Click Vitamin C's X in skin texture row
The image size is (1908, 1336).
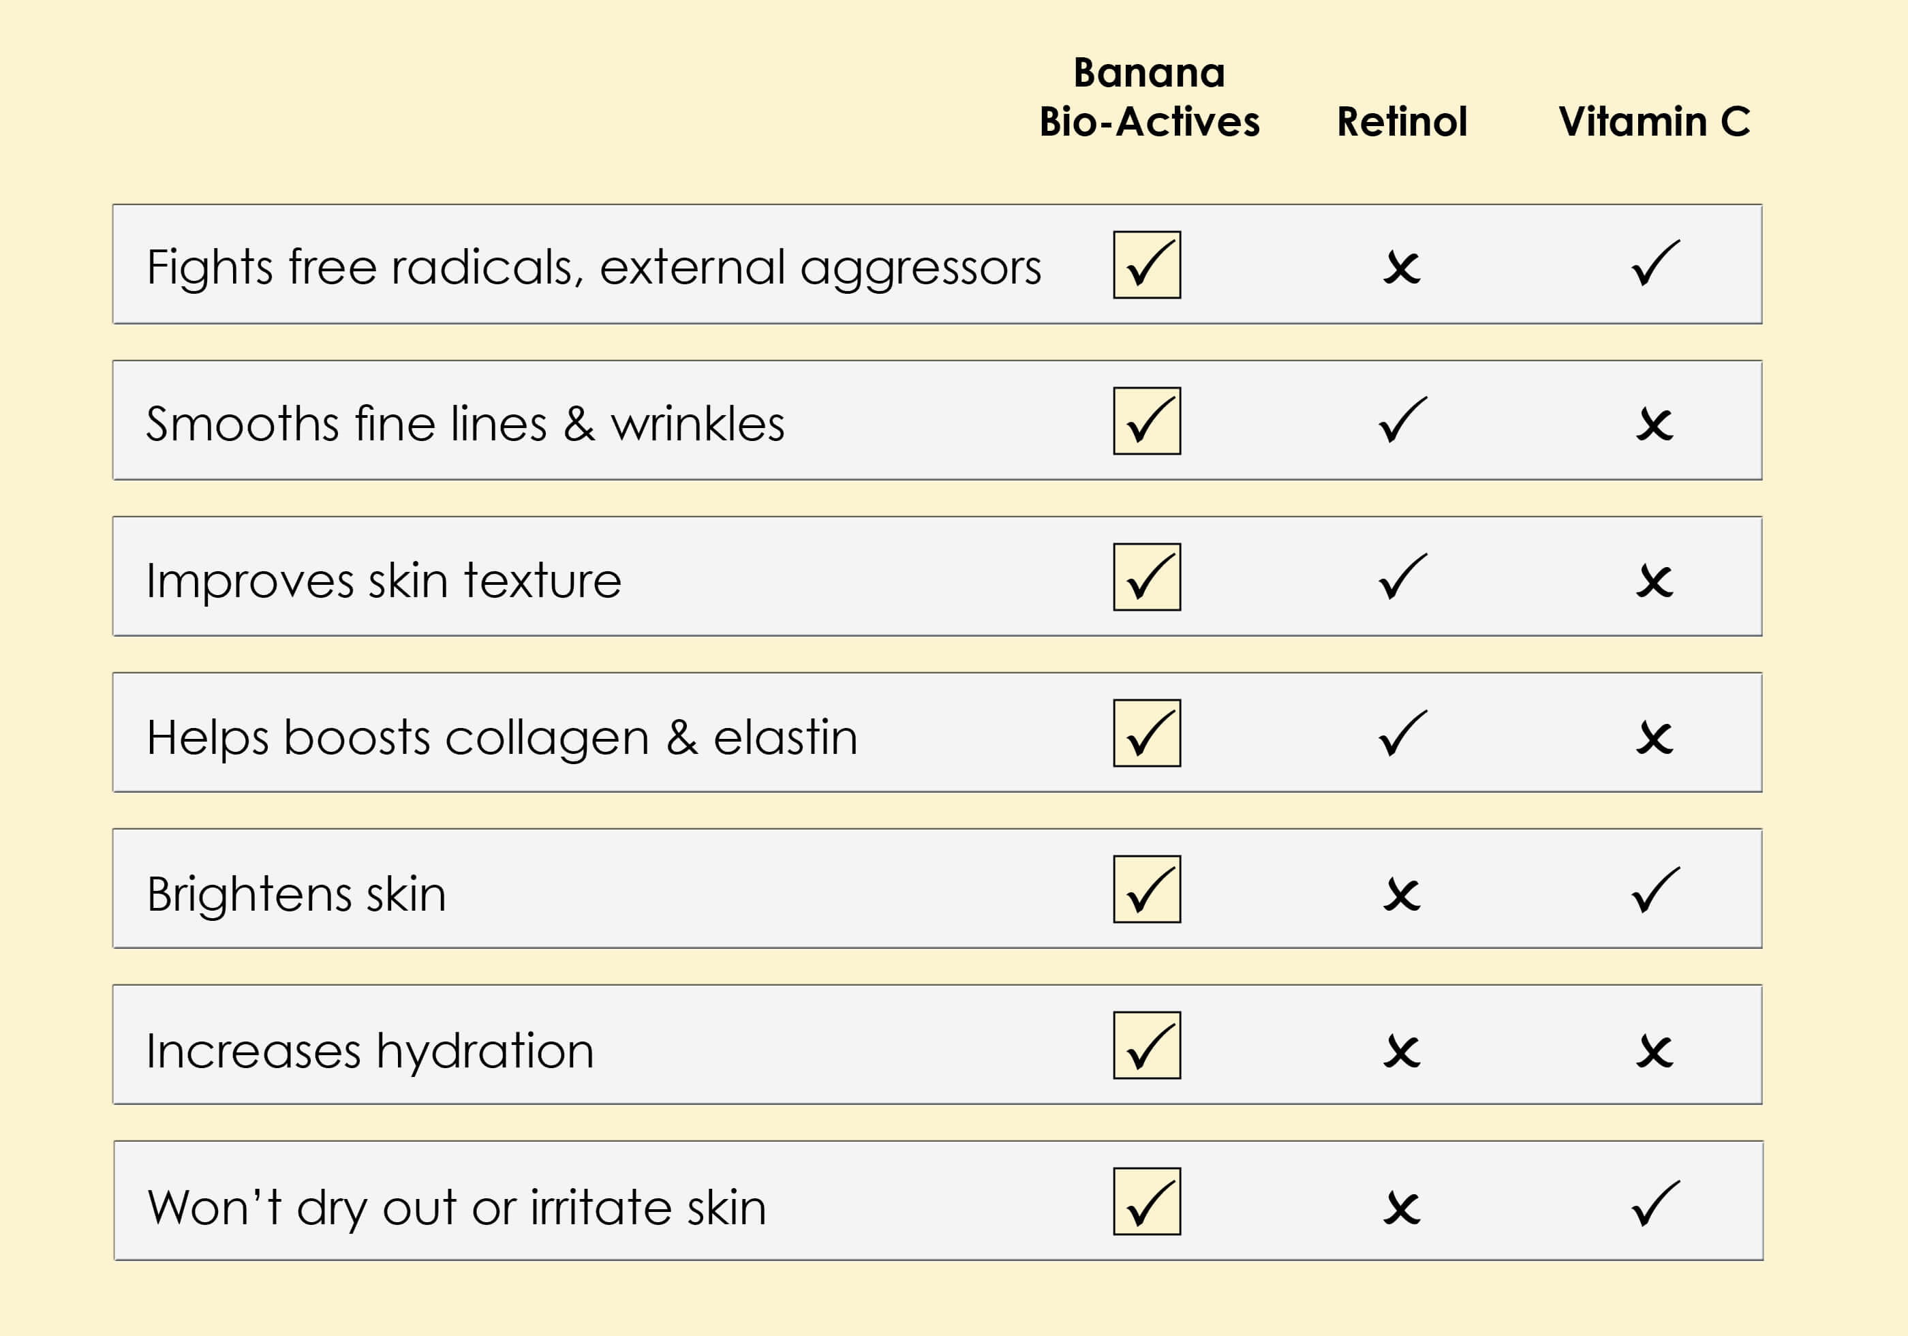[1655, 581]
